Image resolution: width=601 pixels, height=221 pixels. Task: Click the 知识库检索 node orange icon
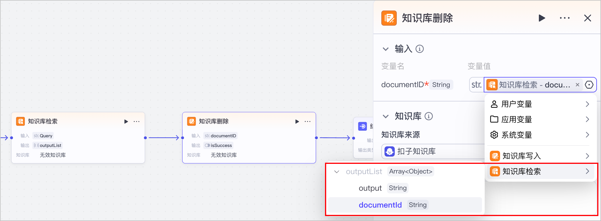coord(20,121)
